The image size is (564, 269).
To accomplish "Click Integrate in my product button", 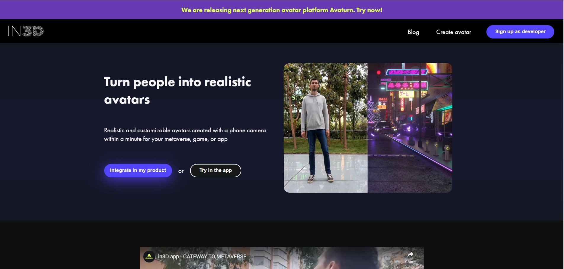I will (138, 170).
